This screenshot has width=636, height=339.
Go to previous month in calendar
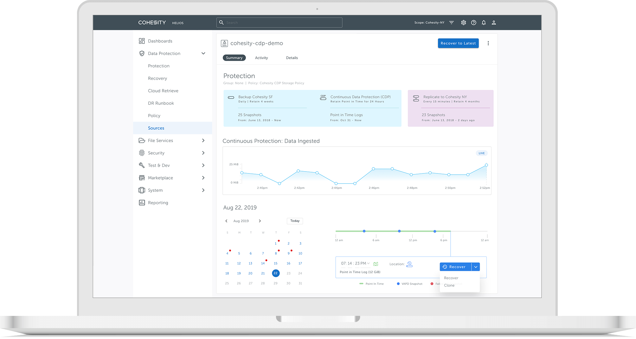point(226,221)
